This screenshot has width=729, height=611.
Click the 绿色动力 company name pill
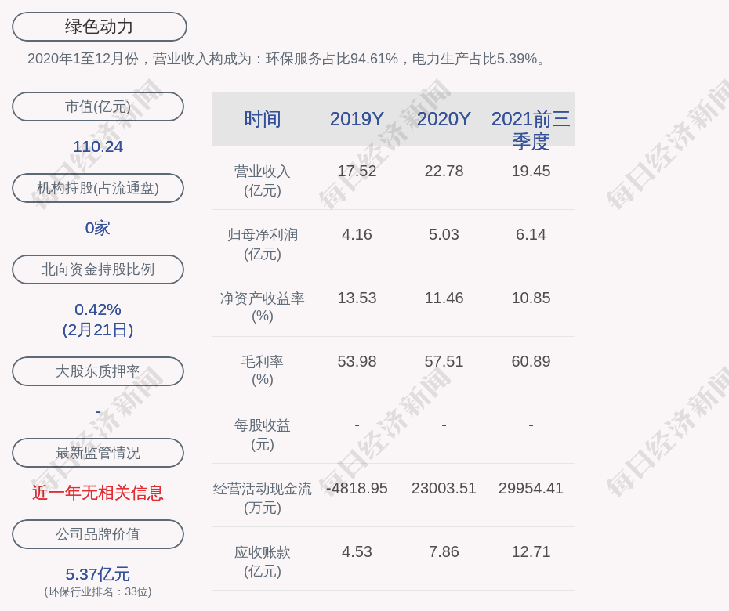(99, 27)
